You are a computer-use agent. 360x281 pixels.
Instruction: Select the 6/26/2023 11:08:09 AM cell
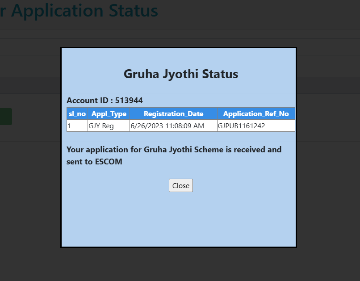pos(174,126)
